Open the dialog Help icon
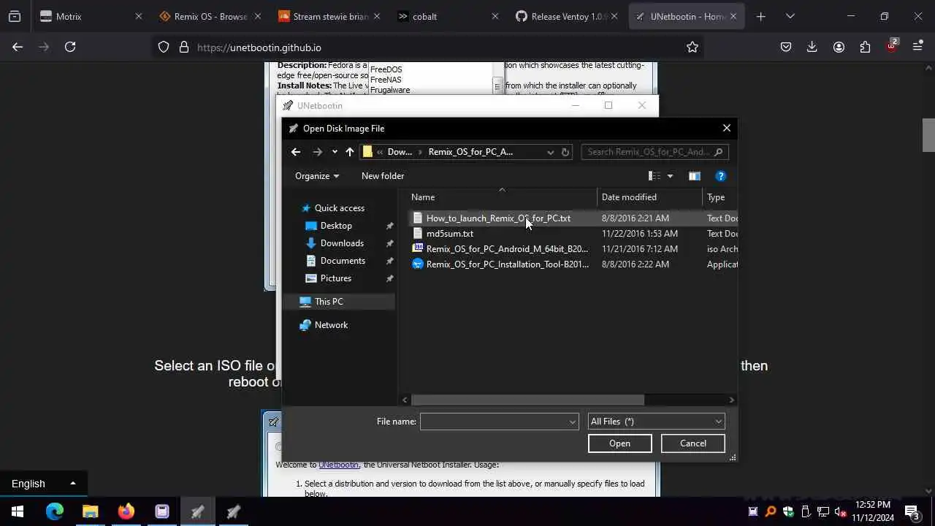The width and height of the screenshot is (935, 526). pyautogui.click(x=721, y=176)
